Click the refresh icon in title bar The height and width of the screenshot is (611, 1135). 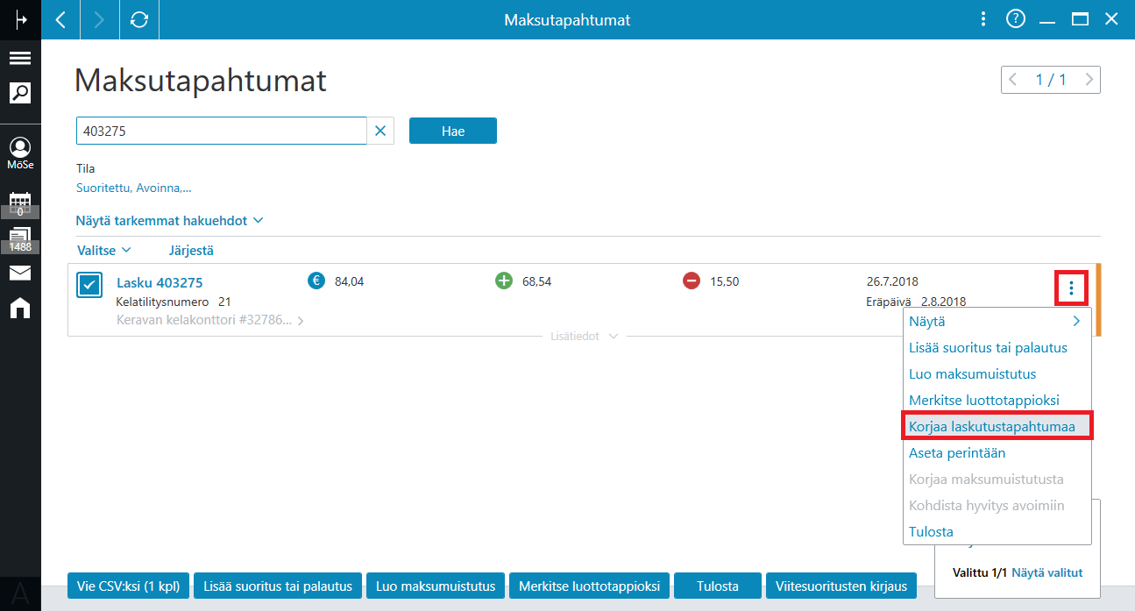tap(138, 19)
